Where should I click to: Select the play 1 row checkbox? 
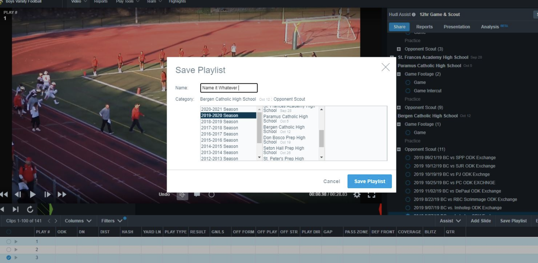[9, 242]
